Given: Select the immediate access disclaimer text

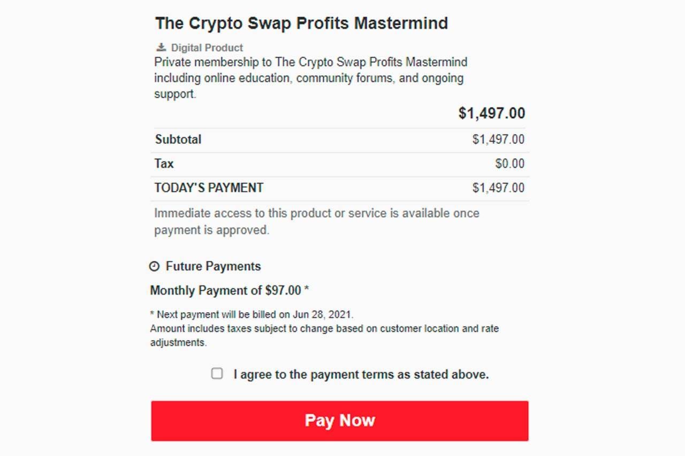Looking at the screenshot, I should pos(316,221).
